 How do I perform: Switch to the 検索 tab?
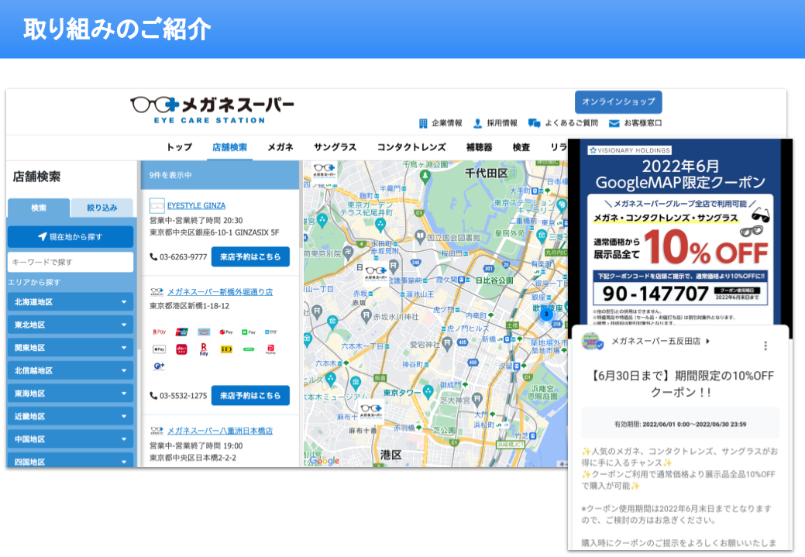(39, 208)
